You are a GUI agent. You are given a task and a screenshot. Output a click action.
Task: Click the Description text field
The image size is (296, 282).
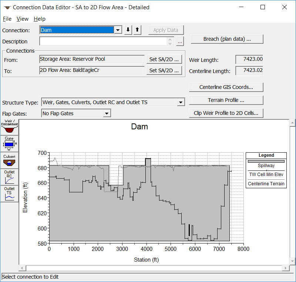pos(104,42)
